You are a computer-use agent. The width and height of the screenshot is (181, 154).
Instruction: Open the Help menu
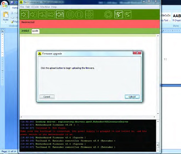[x=54, y=7]
